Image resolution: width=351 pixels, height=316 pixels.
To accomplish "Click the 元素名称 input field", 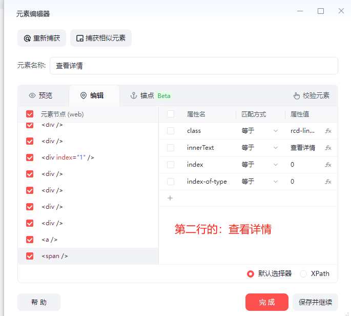I will click(194, 66).
